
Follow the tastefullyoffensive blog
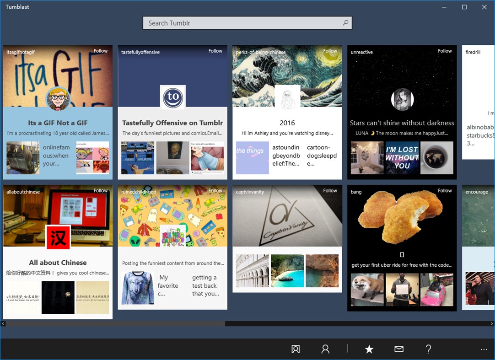pyautogui.click(x=215, y=52)
